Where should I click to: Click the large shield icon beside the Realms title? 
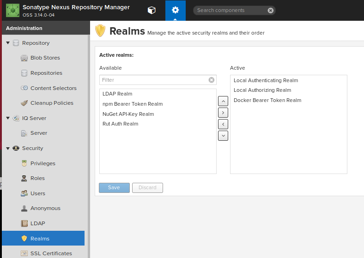point(100,30)
